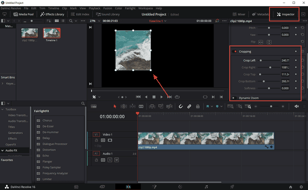Image resolution: width=308 pixels, height=190 pixels.
Task: Mute the Audio 1 track
Action: point(116,160)
